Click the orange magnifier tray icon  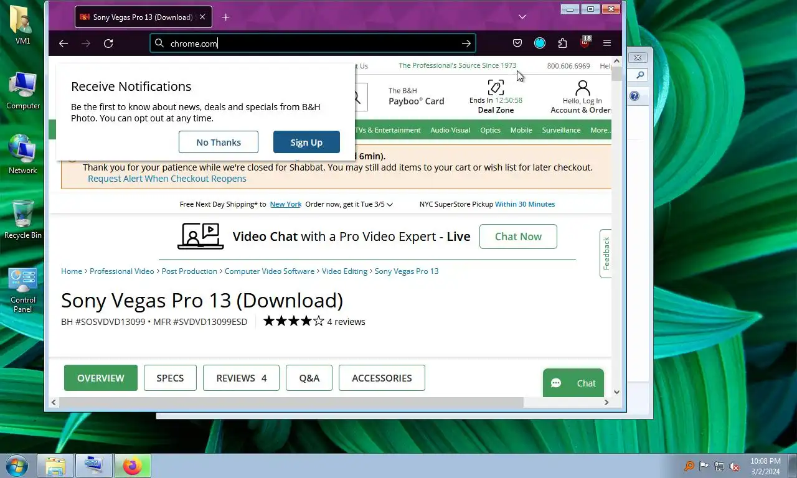click(x=689, y=466)
